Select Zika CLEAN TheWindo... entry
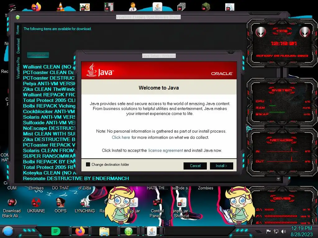This screenshot has height=238, width=318. tap(49, 89)
